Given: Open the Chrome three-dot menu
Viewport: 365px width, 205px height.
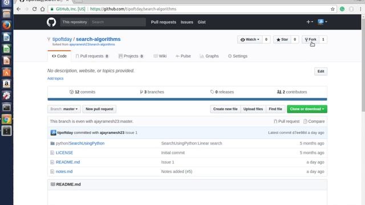Looking at the screenshot, I should click(360, 9).
